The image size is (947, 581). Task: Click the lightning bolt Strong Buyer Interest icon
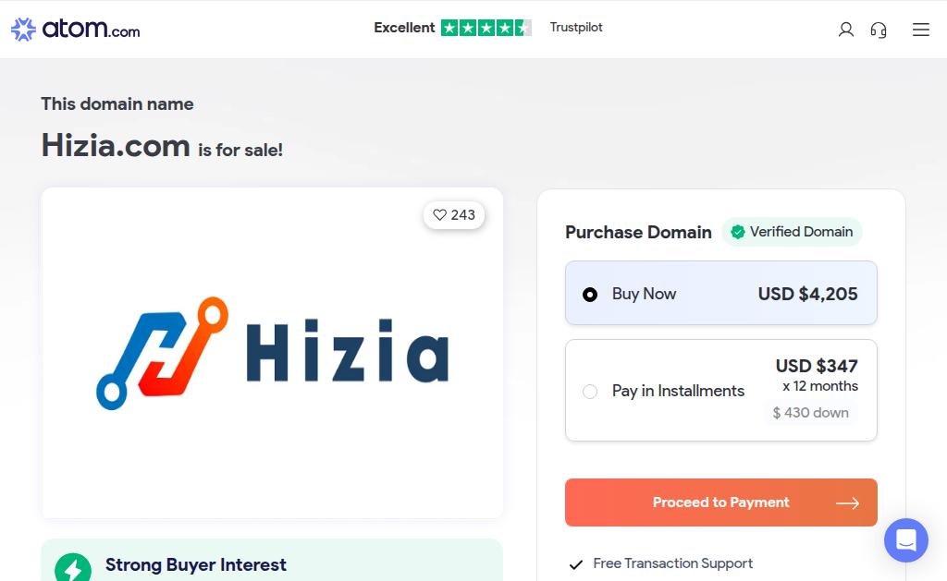pos(73,567)
